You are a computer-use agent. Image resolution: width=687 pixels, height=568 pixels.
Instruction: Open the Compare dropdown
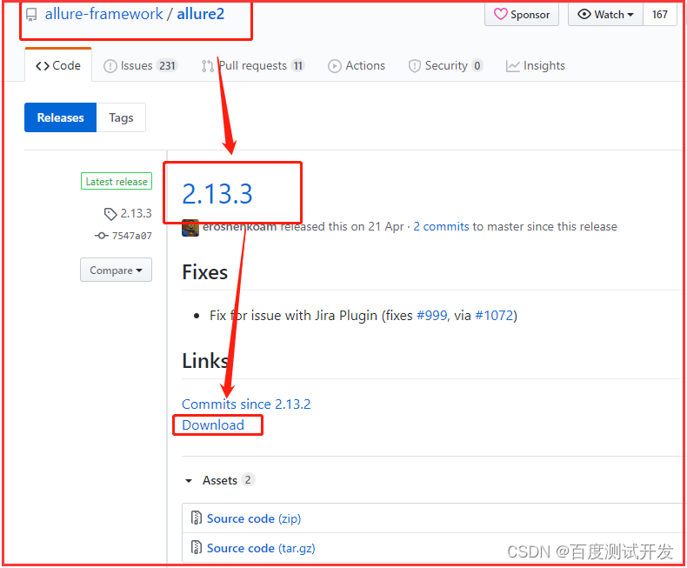point(117,270)
